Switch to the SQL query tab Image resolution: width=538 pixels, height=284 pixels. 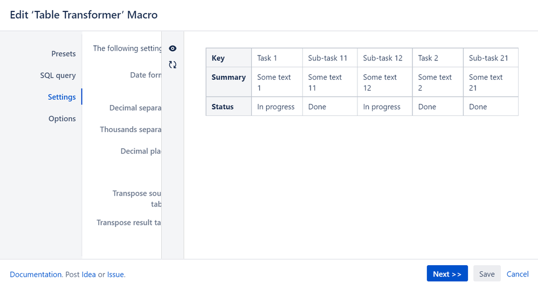58,75
